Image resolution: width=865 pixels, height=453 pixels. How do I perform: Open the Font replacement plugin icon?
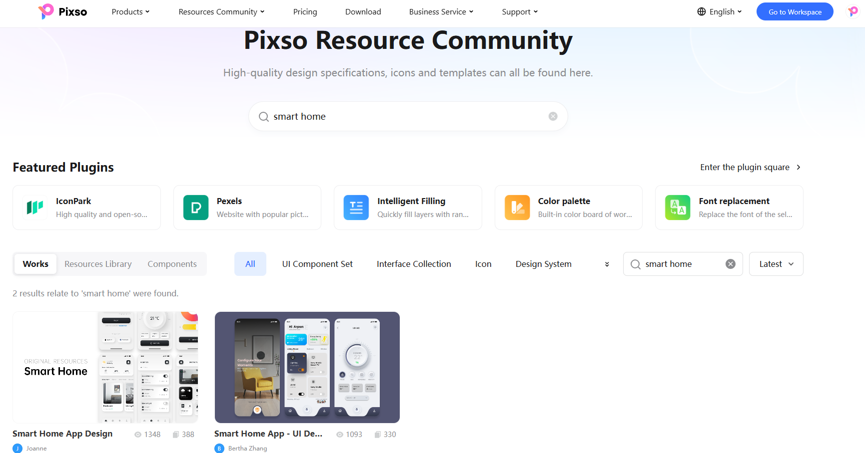(678, 208)
